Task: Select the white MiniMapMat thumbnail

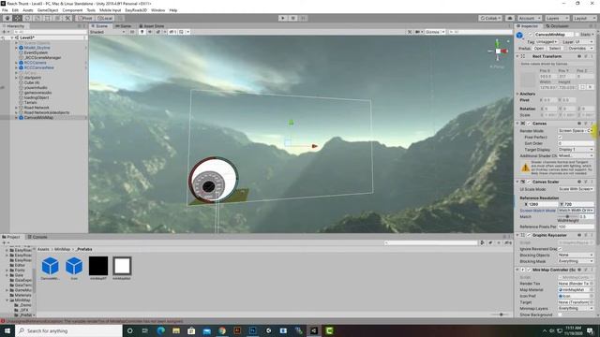Action: coord(122,266)
